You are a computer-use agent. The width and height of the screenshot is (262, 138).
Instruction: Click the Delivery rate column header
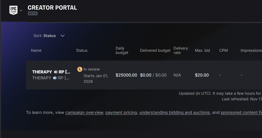181,50
